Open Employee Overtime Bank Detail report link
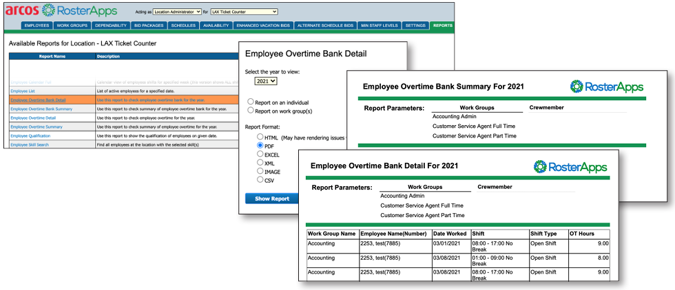 (38, 100)
